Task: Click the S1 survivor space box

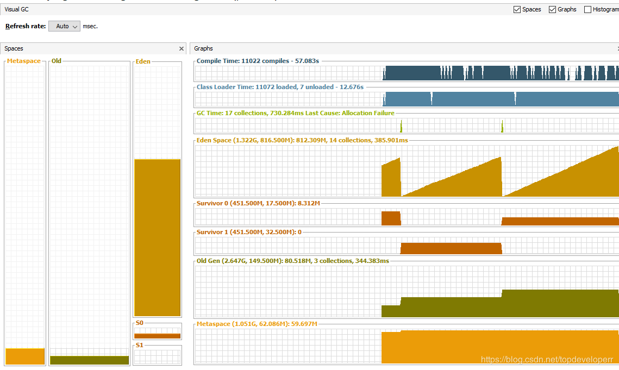Action: click(x=157, y=356)
